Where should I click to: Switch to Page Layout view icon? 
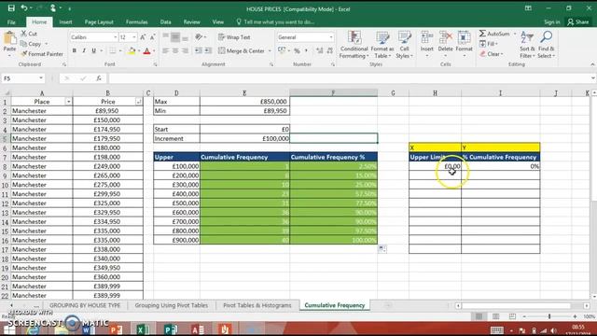tap(495, 316)
